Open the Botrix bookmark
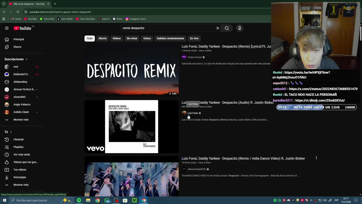This screenshot has width=362, height=204. click(x=118, y=19)
